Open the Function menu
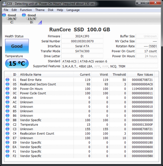 tap(26, 10)
